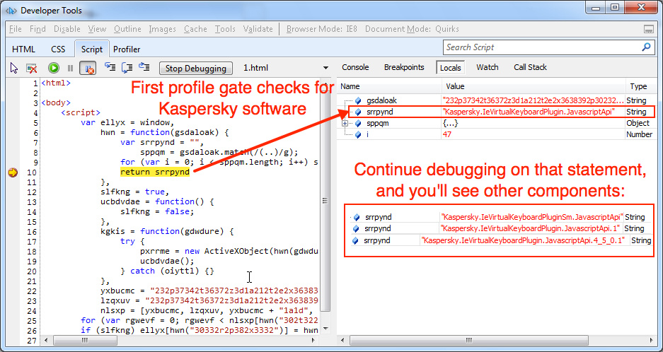Select the i variable row
Viewport: 663px width, 352px height.
[x=496, y=134]
